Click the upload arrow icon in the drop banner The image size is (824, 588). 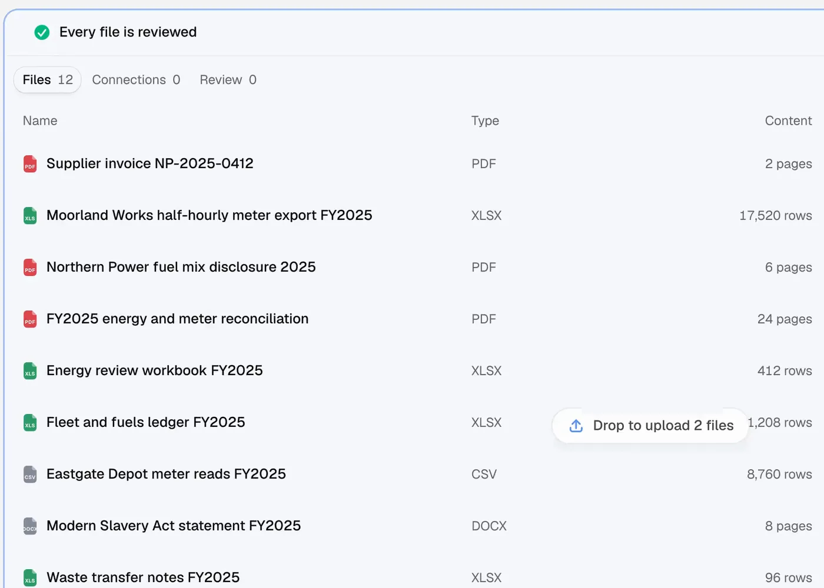click(x=576, y=426)
